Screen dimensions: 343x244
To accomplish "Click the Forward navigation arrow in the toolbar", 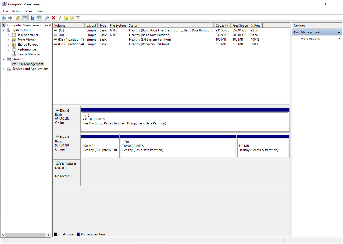I will [x=10, y=18].
